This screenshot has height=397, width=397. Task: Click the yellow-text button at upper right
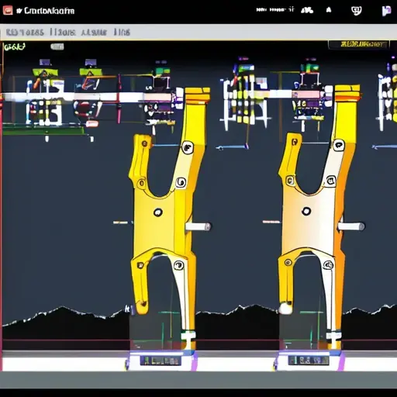pos(359,44)
